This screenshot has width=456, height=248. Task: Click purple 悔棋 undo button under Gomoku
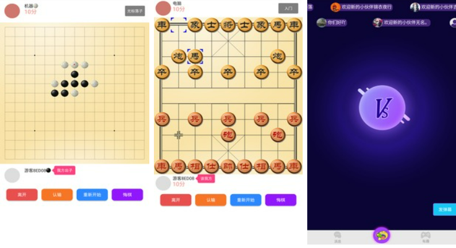127,195
